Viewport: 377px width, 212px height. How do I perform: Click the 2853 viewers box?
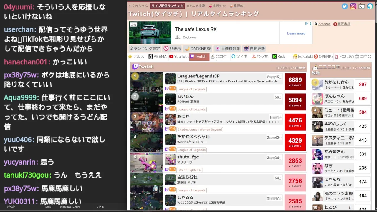tap(295, 163)
